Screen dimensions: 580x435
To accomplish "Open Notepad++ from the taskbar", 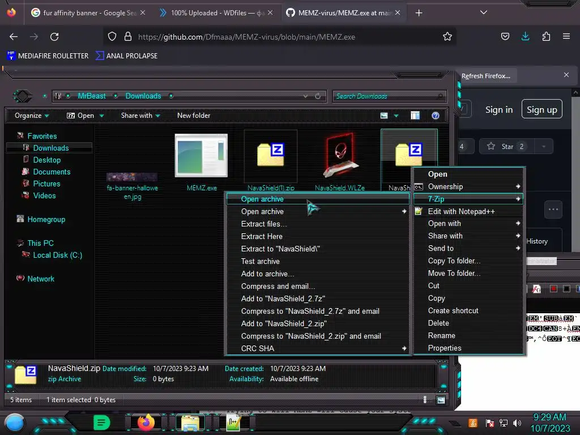I will [x=234, y=423].
